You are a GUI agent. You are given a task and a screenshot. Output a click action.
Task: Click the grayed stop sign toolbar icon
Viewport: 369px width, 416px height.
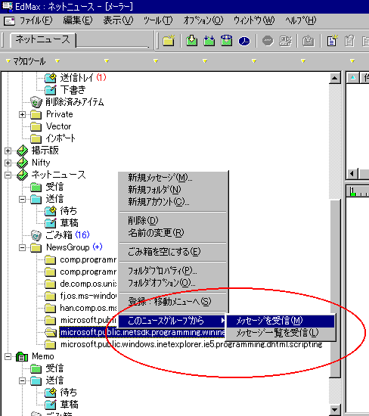(268, 41)
